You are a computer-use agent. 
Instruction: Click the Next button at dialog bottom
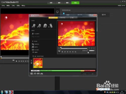(84, 74)
